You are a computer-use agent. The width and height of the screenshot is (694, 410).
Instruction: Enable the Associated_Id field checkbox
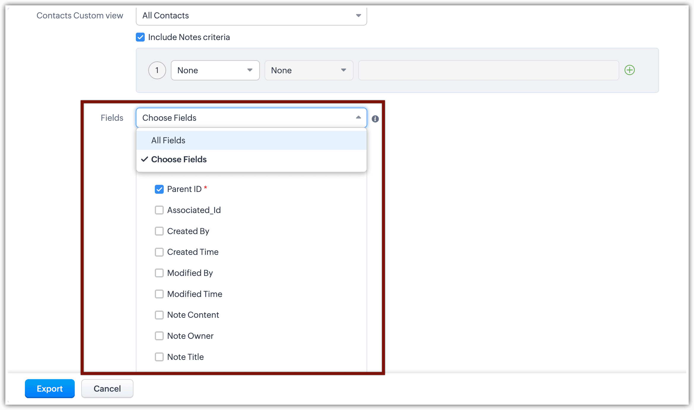pyautogui.click(x=159, y=210)
